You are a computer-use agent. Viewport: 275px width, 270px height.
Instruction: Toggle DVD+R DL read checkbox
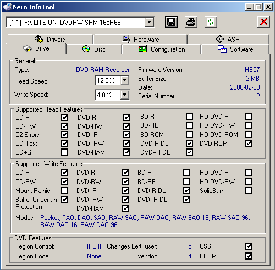[189, 152]
